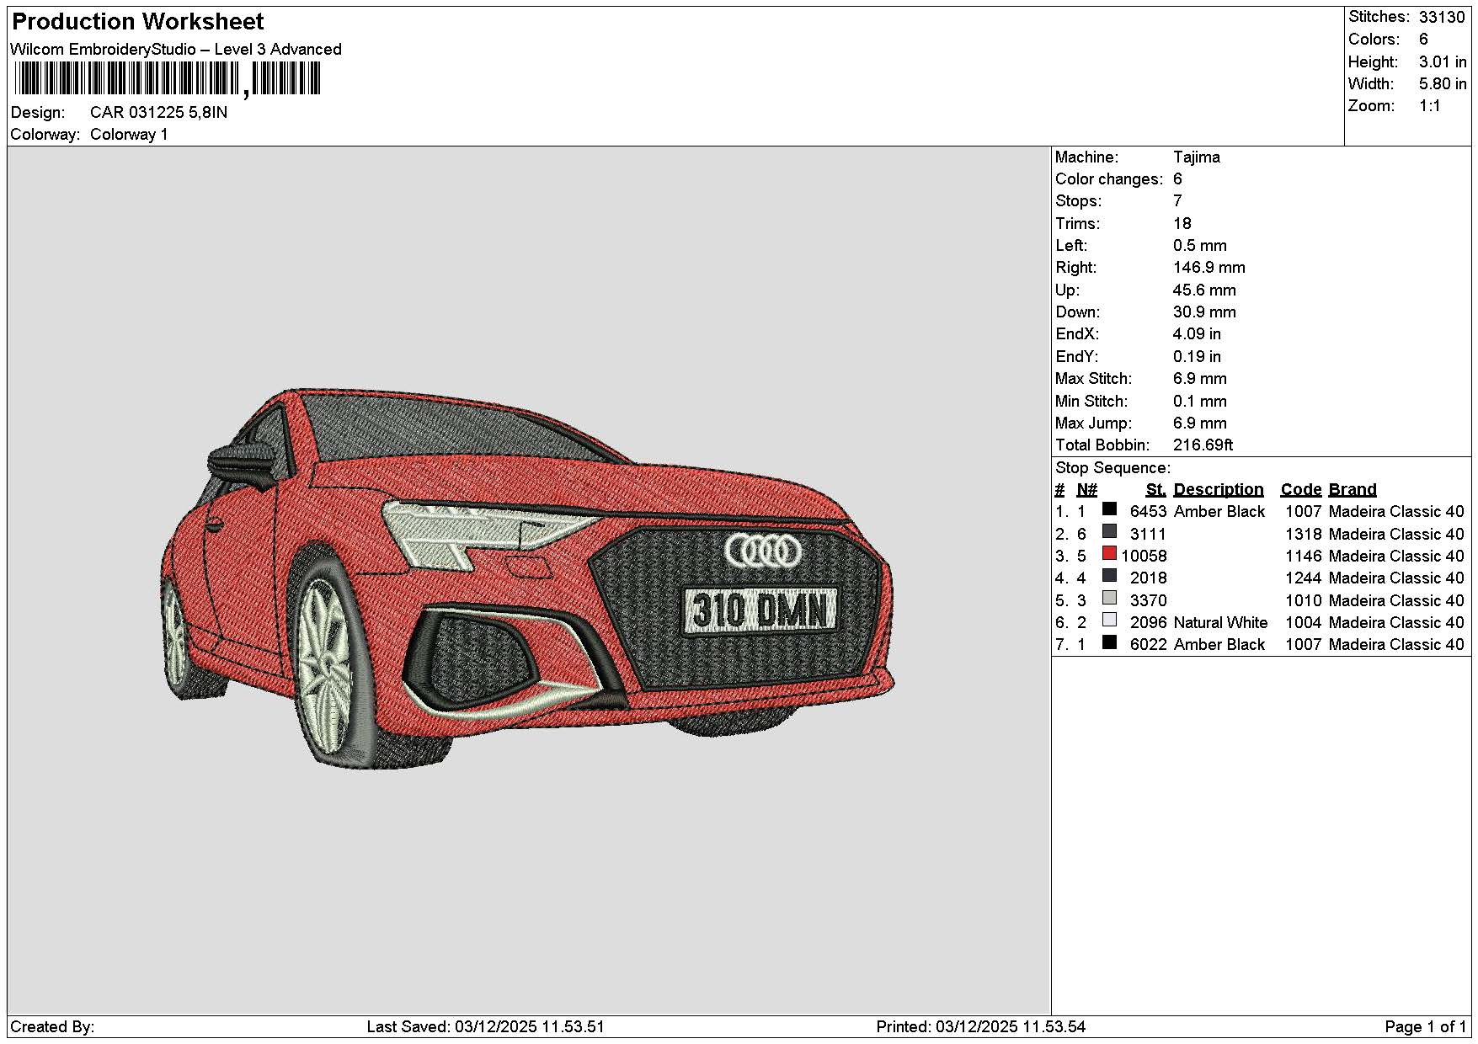The image size is (1478, 1044).
Task: Click the 'Description' column header
Action: (1218, 489)
